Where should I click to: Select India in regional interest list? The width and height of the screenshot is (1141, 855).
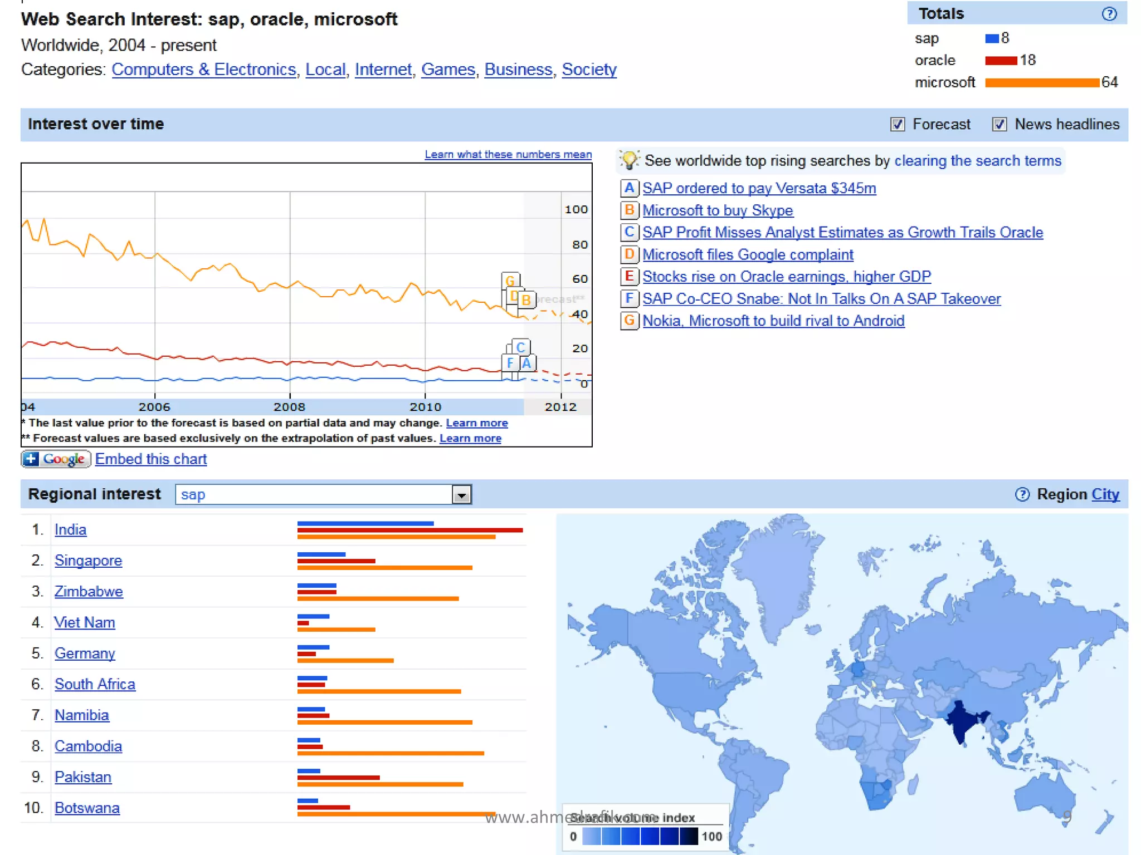70,530
